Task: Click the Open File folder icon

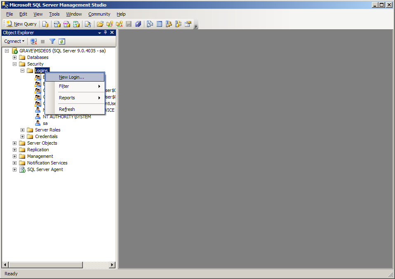Action: tap(100, 24)
